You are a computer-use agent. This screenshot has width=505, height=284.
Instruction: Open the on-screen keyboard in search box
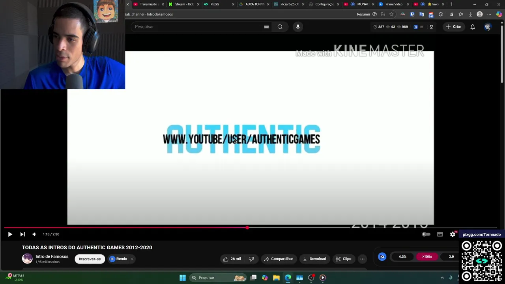pos(266,27)
